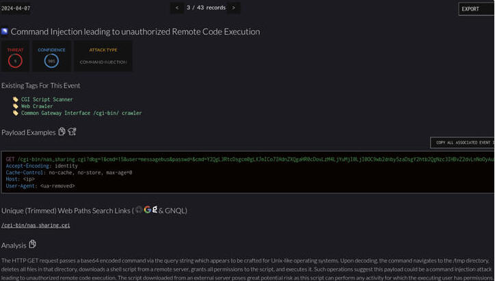Viewport: 495px width, 281px height.
Task: Open the /cgi-bin/nas_sharing.cgi path link
Action: pos(36,226)
